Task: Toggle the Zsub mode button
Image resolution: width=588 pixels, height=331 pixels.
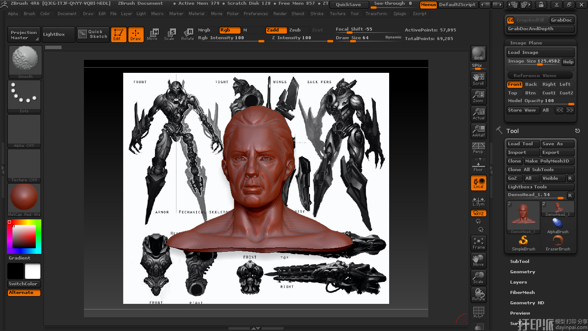Action: tap(298, 30)
